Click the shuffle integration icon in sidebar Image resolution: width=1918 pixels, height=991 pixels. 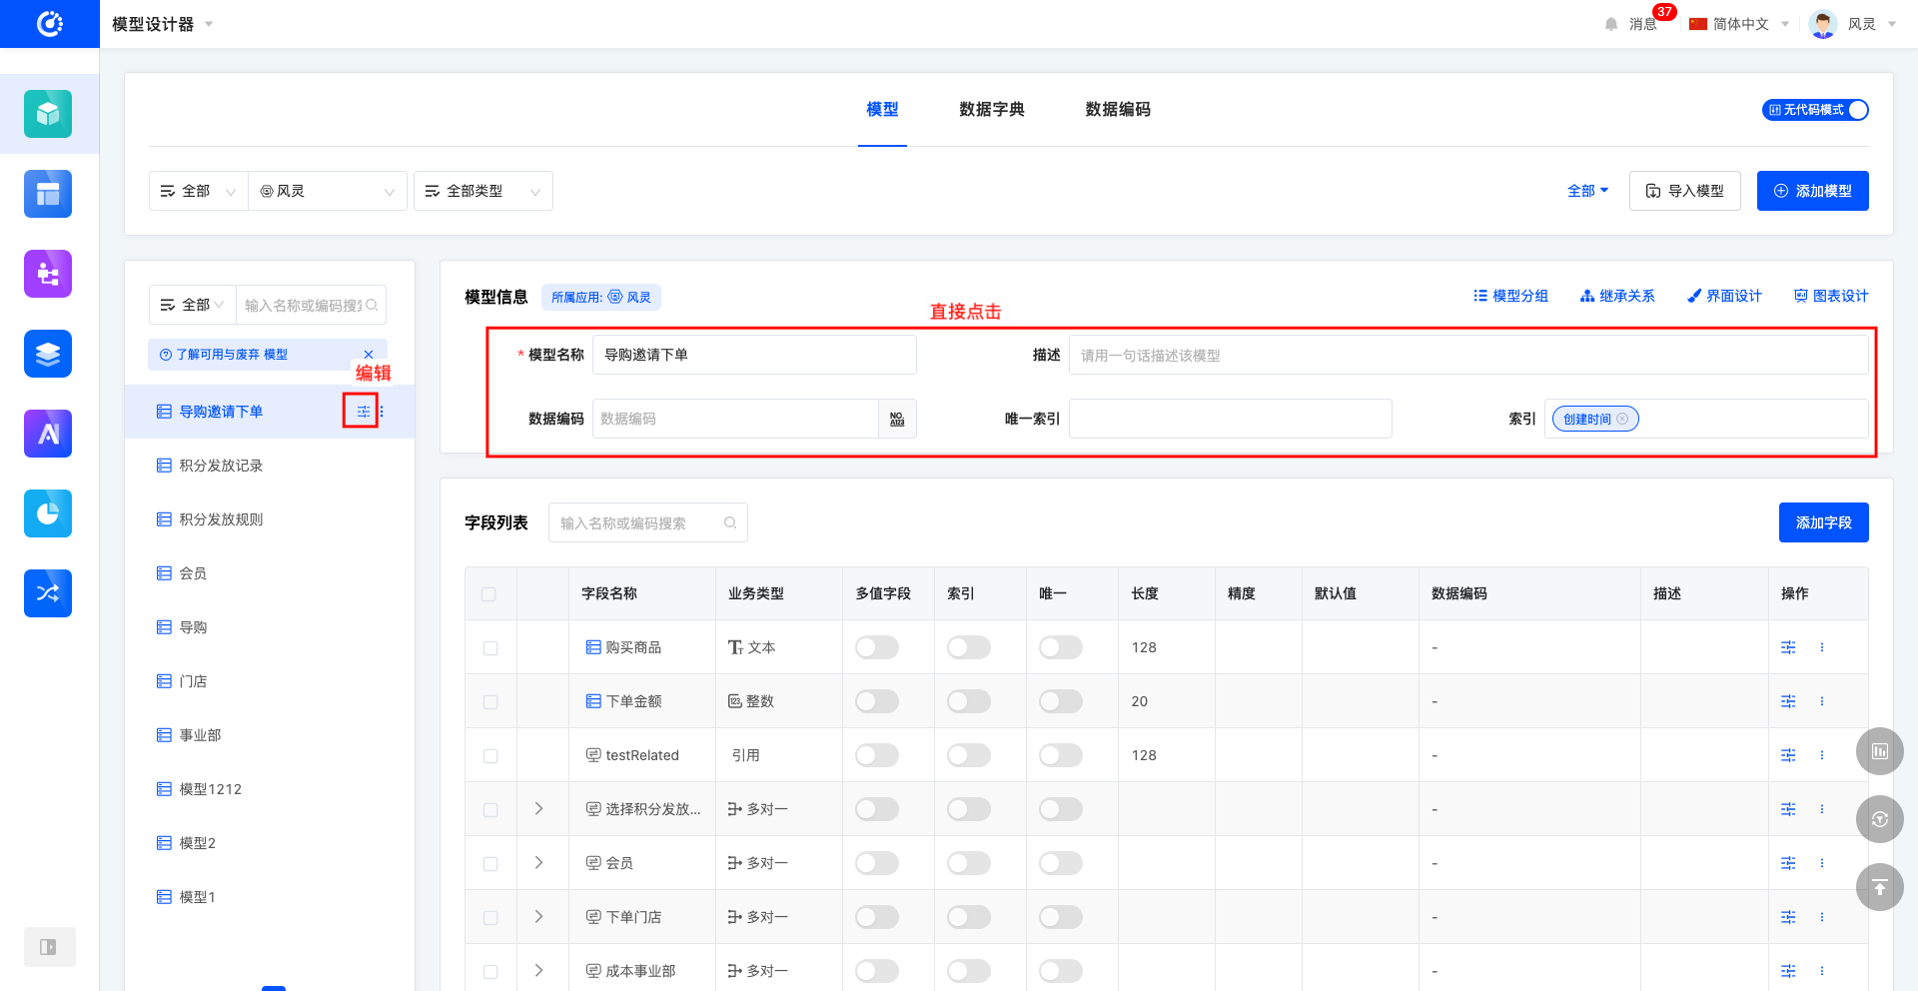click(x=48, y=593)
